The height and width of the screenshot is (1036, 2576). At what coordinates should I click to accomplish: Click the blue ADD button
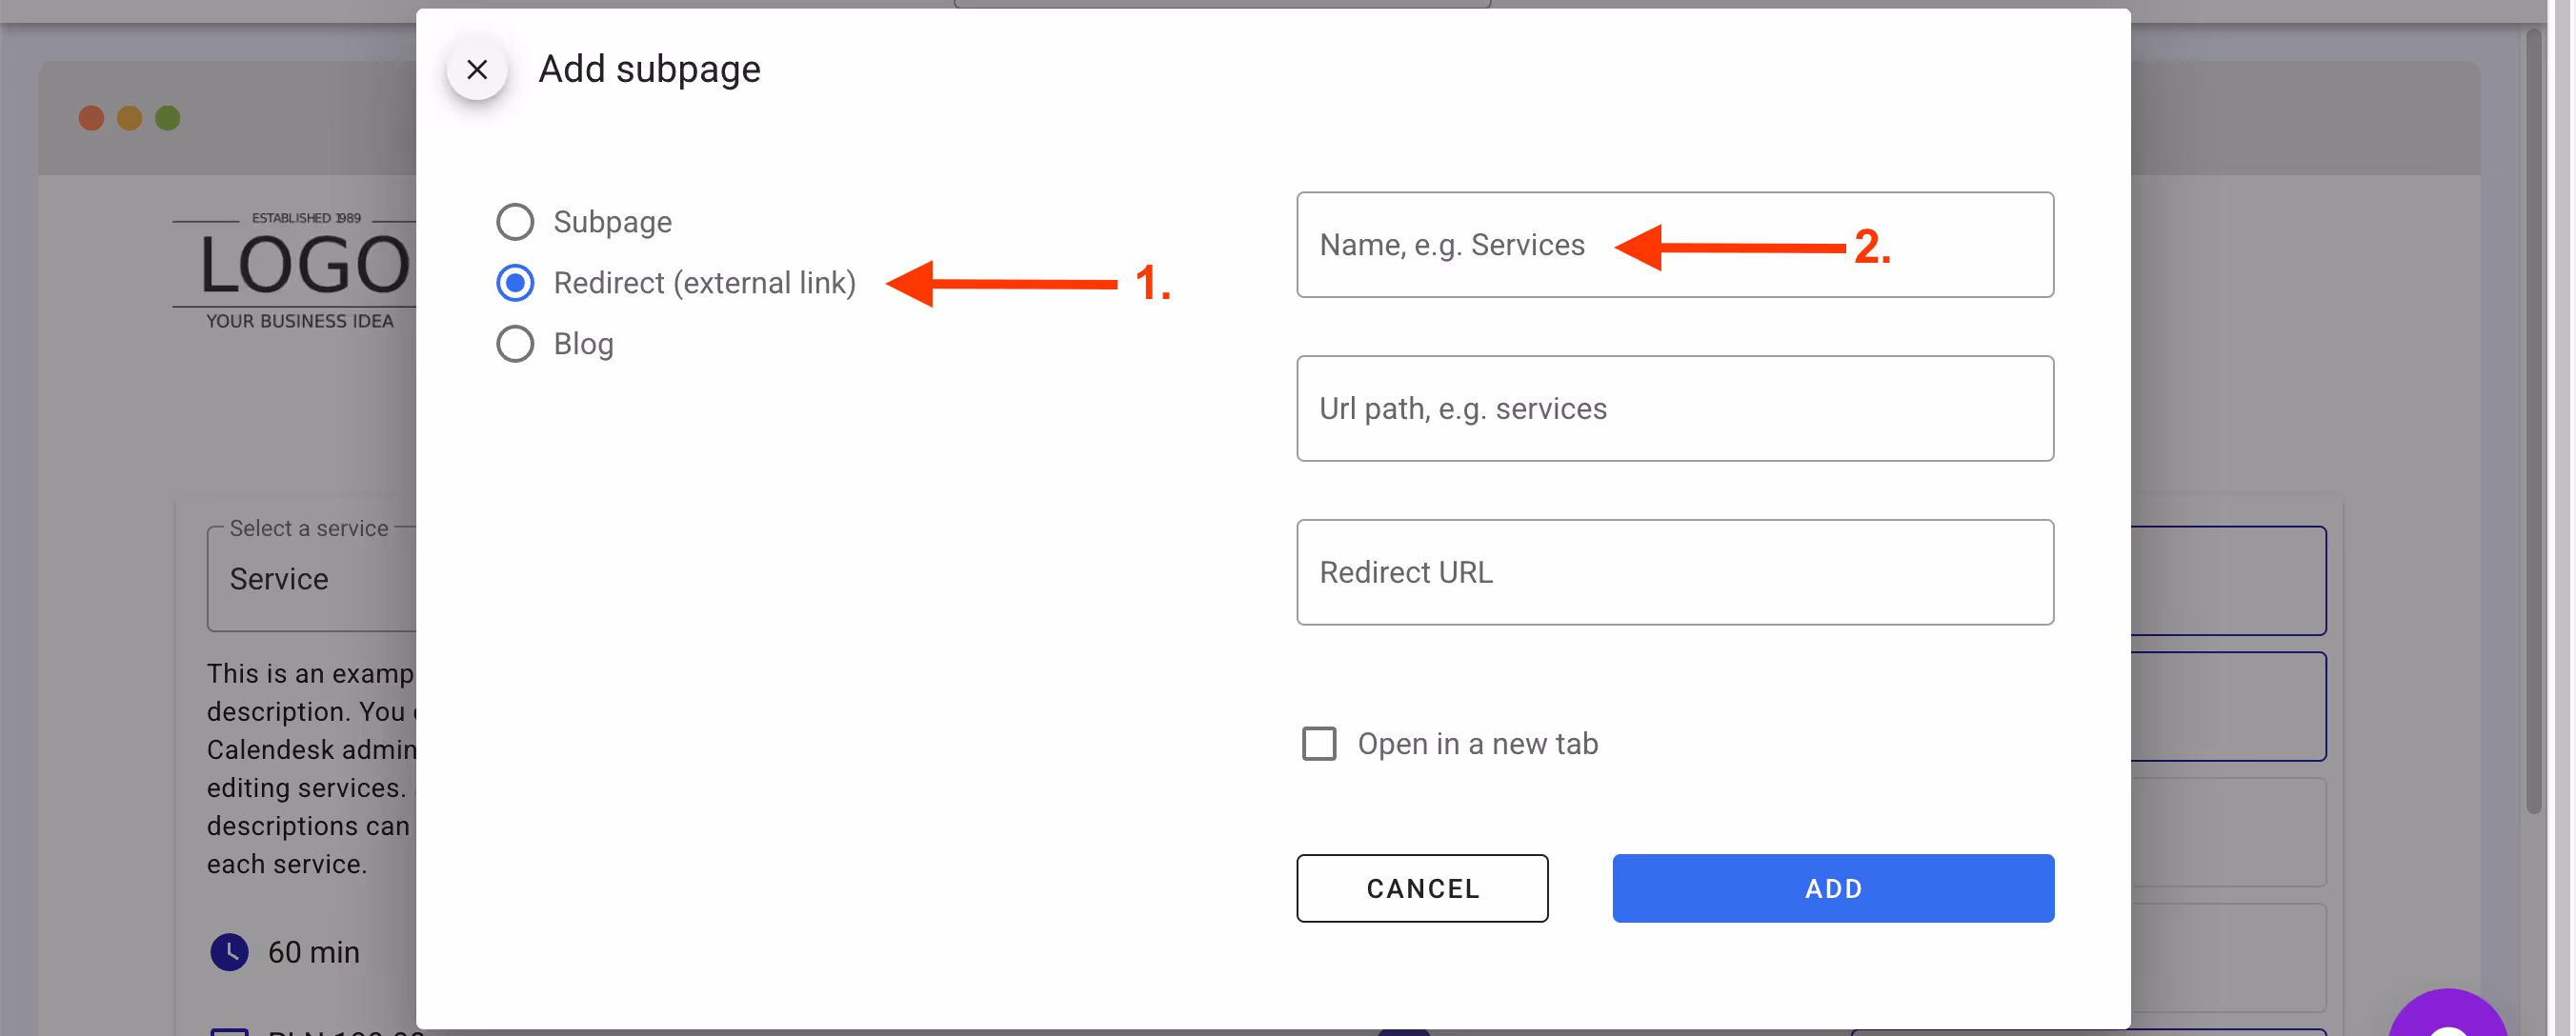[1833, 888]
